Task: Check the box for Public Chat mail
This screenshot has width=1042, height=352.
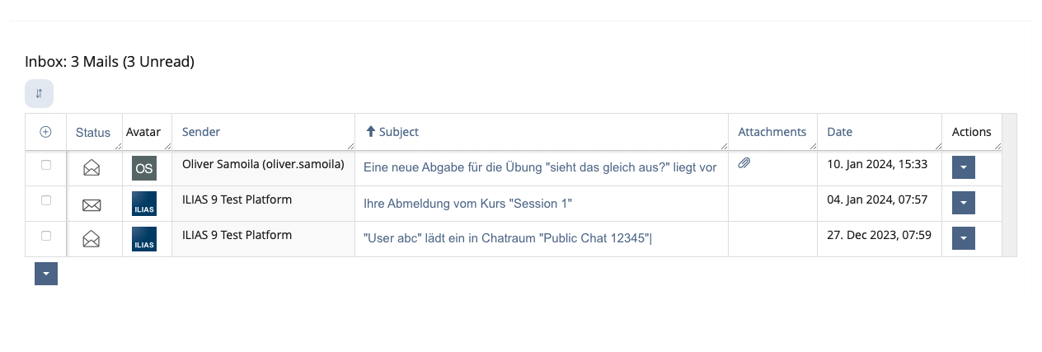Action: coord(46,236)
